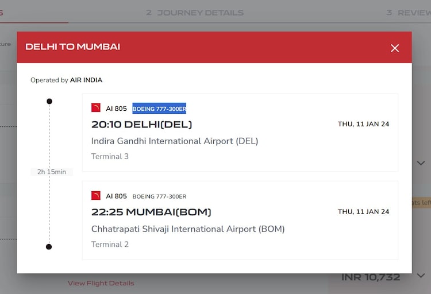Switch to the Journey Details step tab

195,12
